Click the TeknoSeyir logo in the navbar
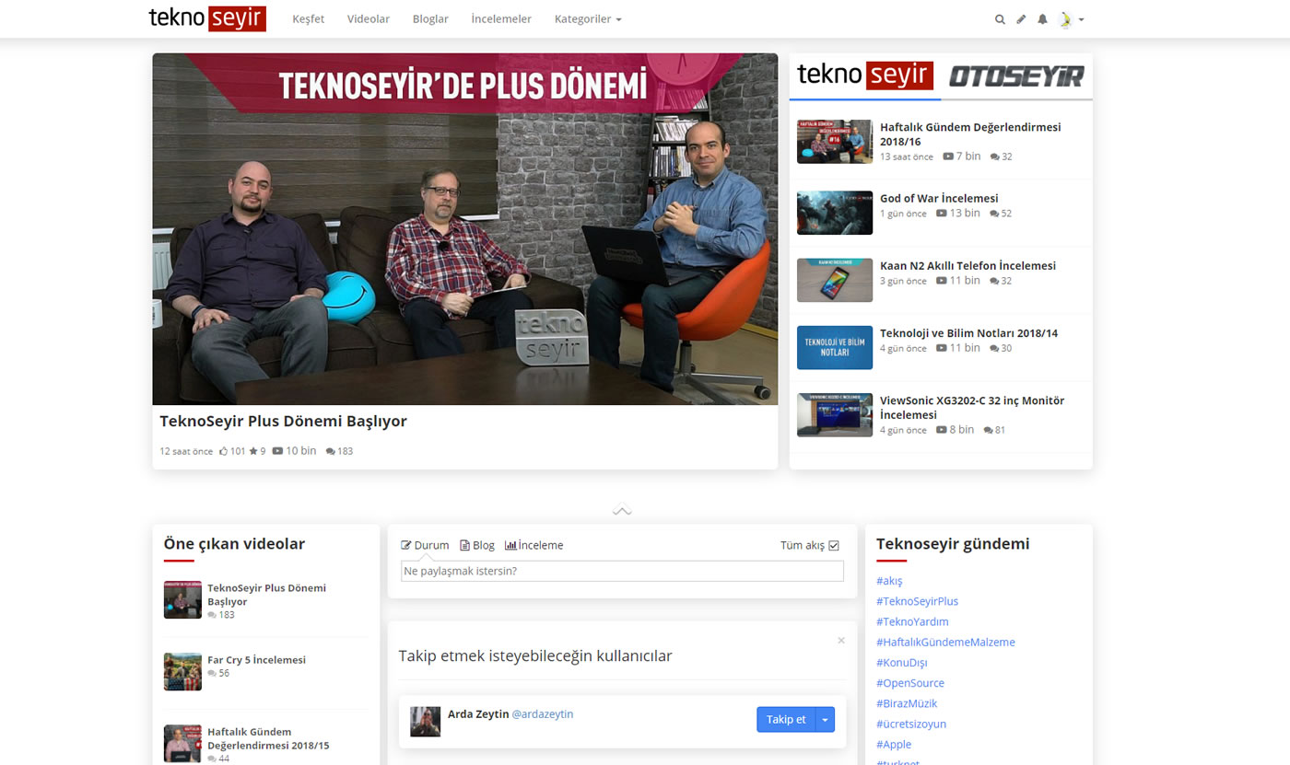Image resolution: width=1290 pixels, height=765 pixels. tap(207, 18)
